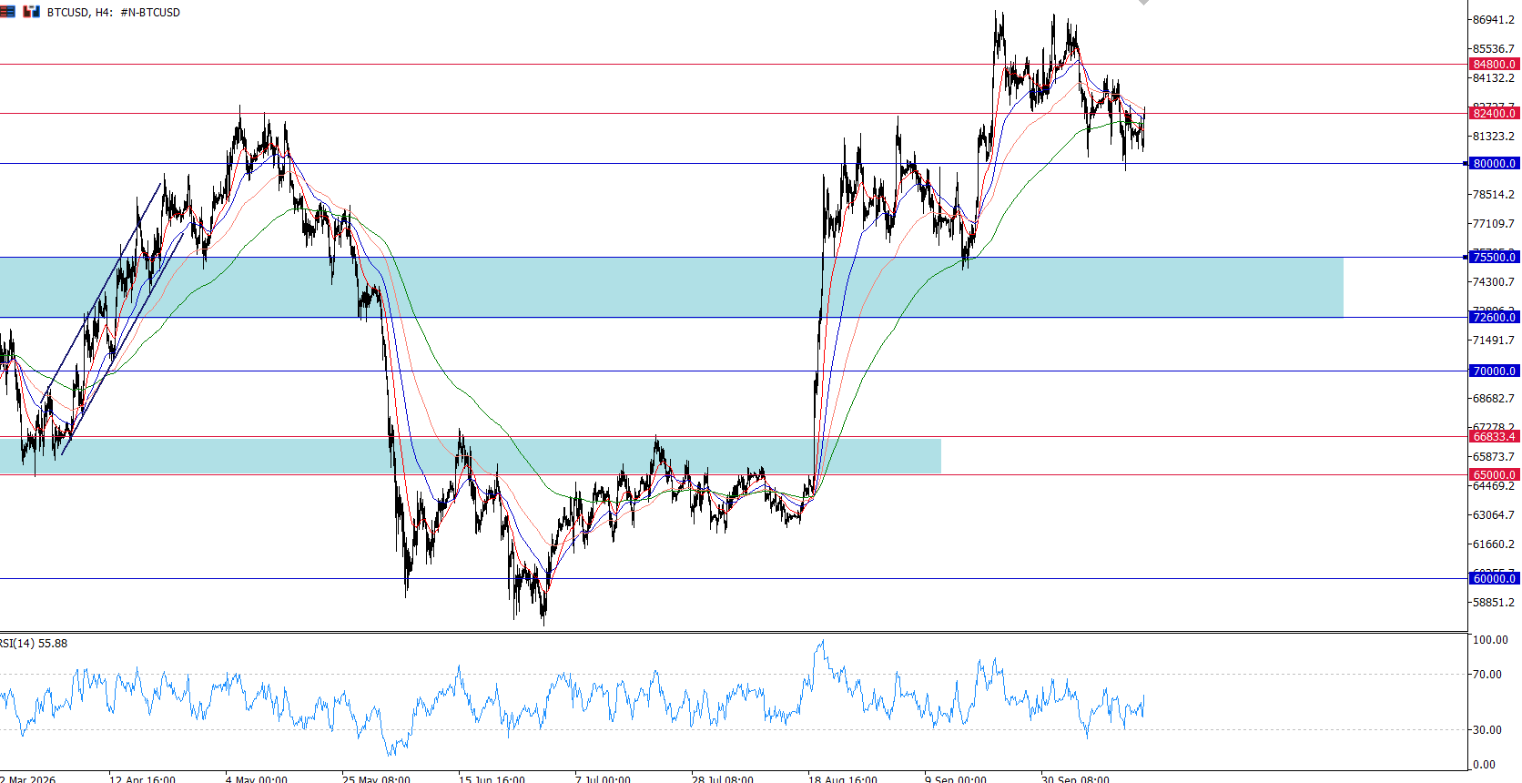Select the lower light-blue shaded zone rectangle
Screen dimensions: 1522x783
pyautogui.click(x=470, y=456)
